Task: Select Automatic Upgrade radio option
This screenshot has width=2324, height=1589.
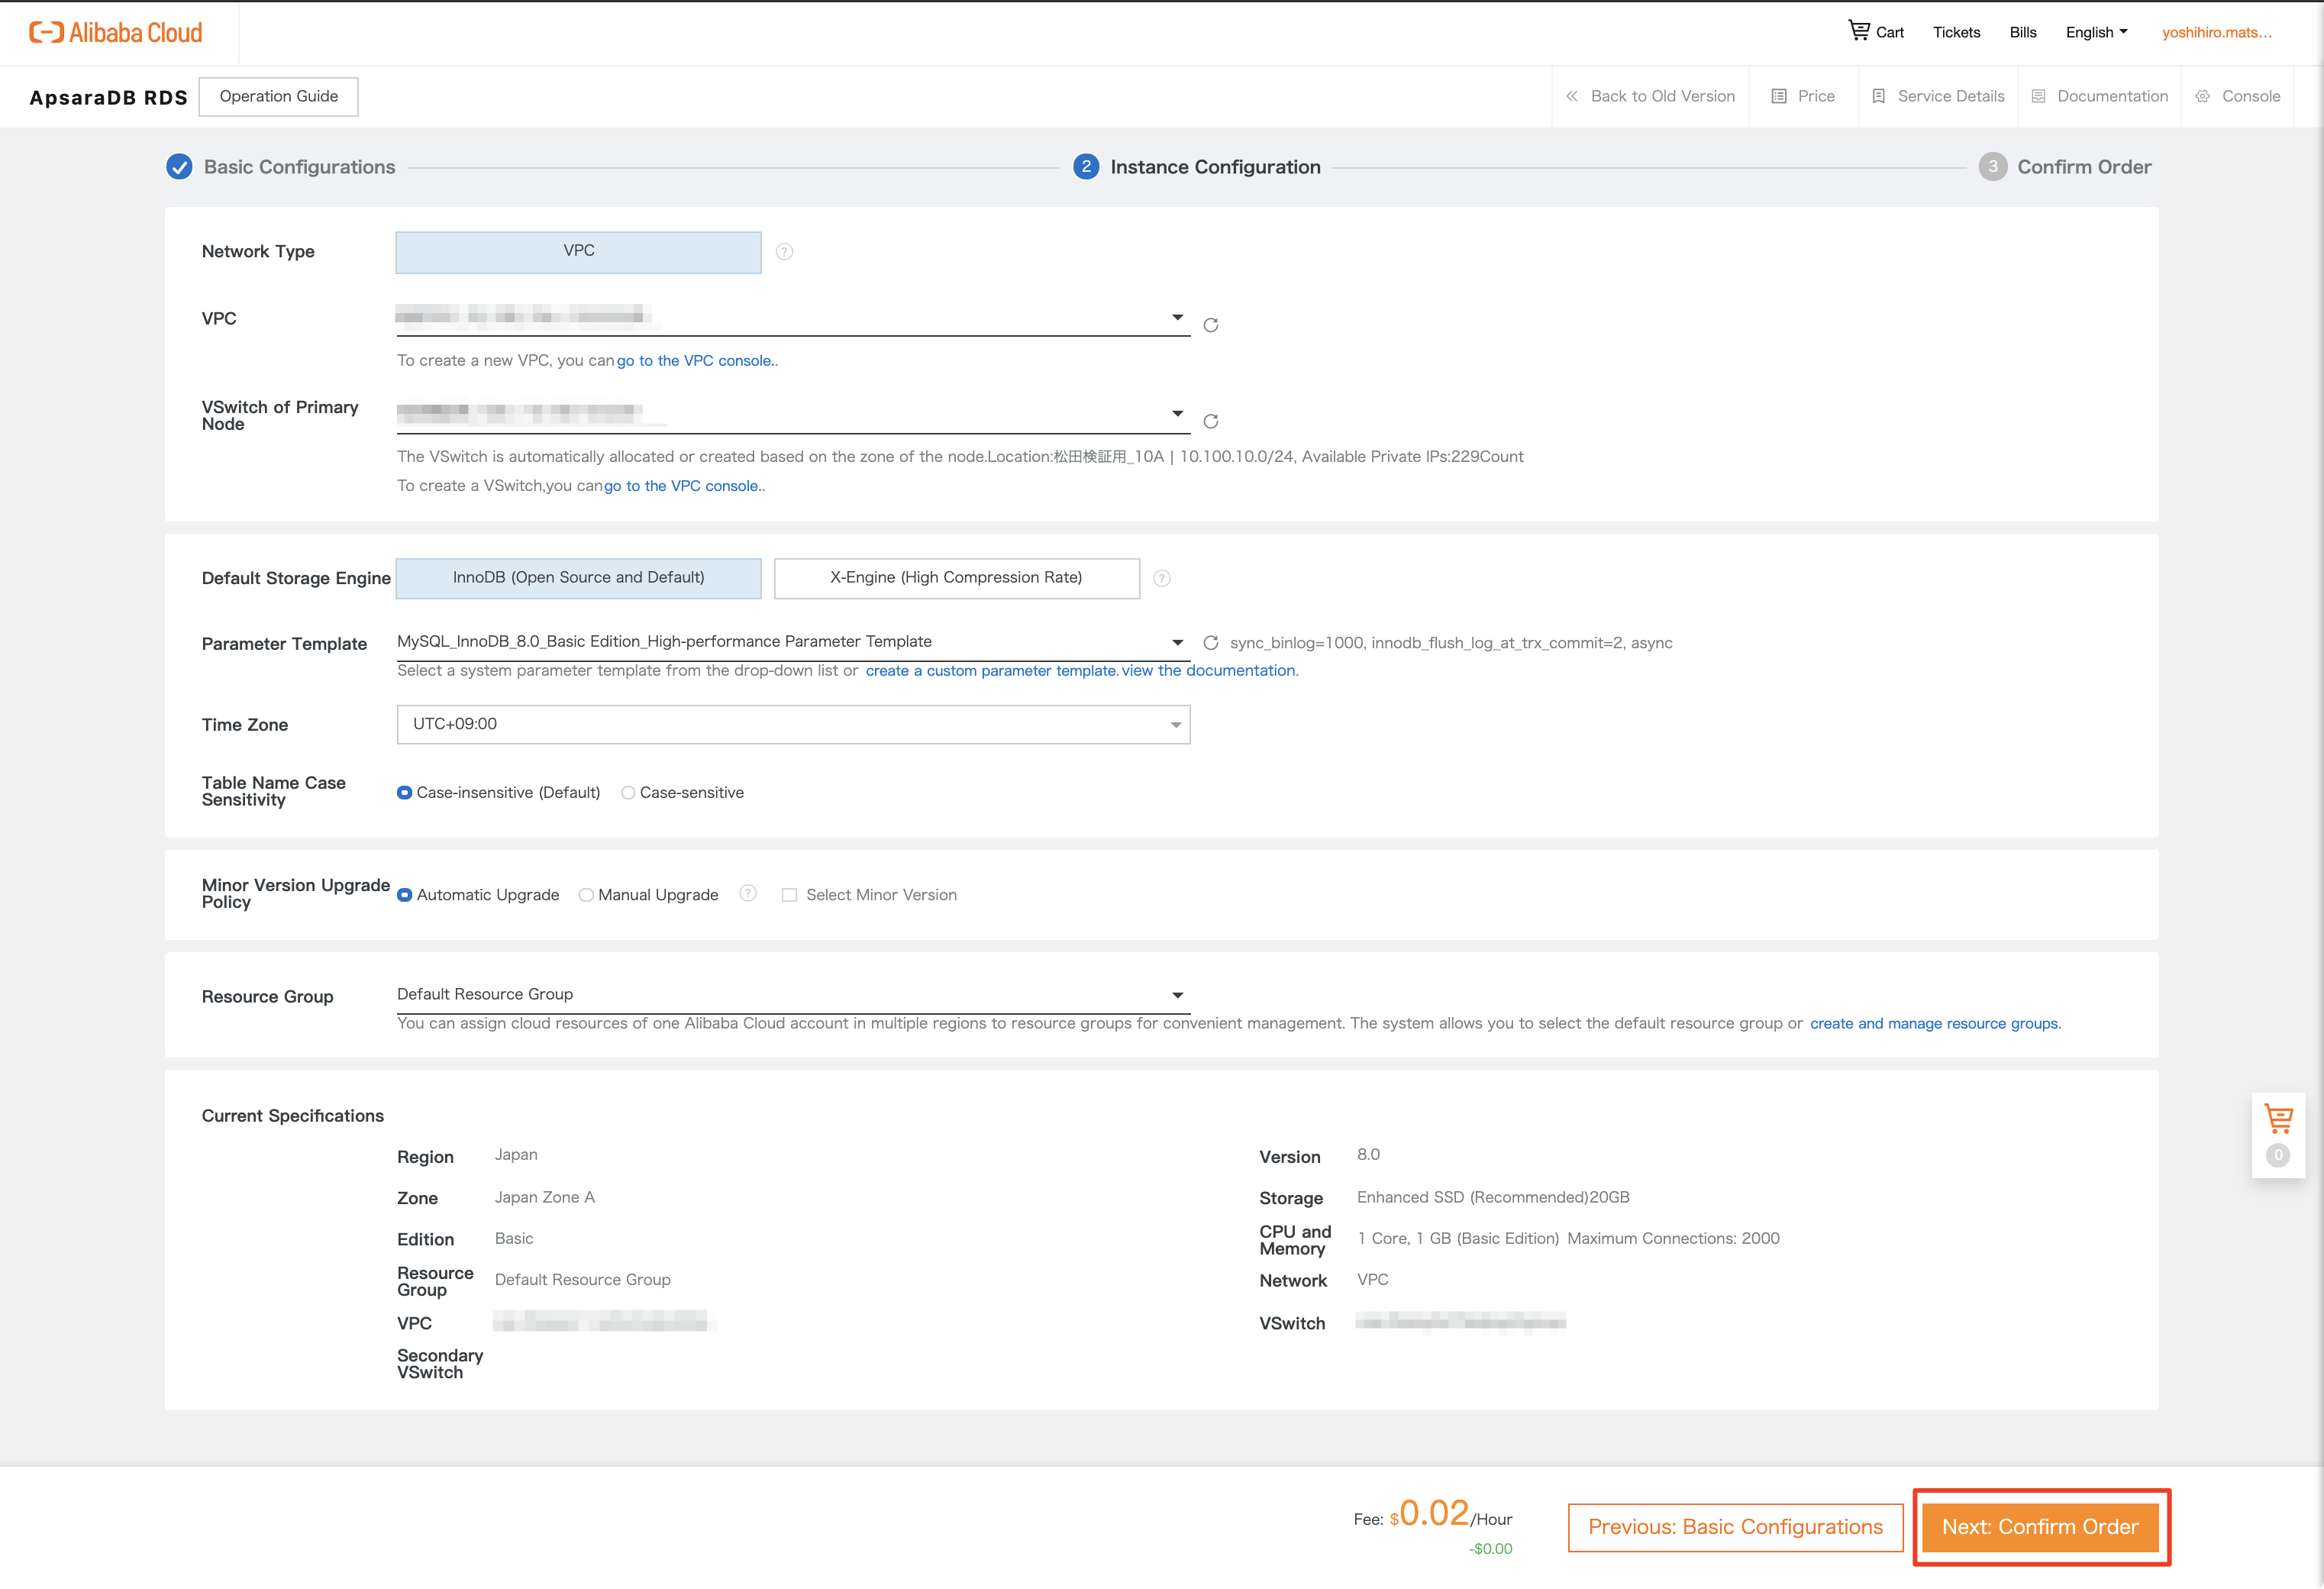Action: 404,895
